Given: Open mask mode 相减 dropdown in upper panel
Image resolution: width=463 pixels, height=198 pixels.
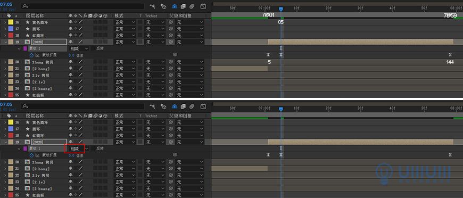Looking at the screenshot, I should pyautogui.click(x=79, y=48).
